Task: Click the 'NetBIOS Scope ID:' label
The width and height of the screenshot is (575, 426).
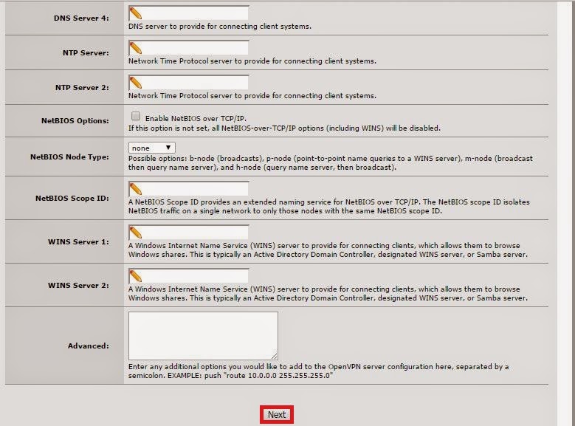Action: pos(72,198)
